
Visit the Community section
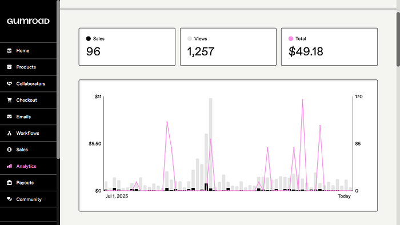(x=28, y=199)
